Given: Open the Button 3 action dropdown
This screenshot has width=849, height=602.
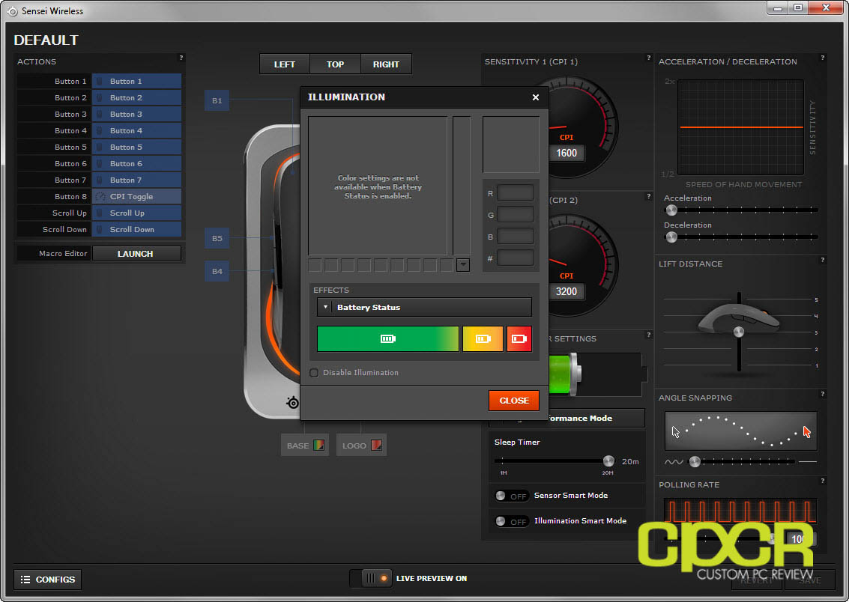Looking at the screenshot, I should (x=136, y=114).
